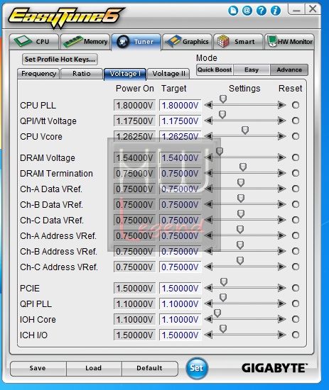The image size is (329, 390).
Task: Click Set Profile Hot Keys button
Action: pyautogui.click(x=60, y=59)
